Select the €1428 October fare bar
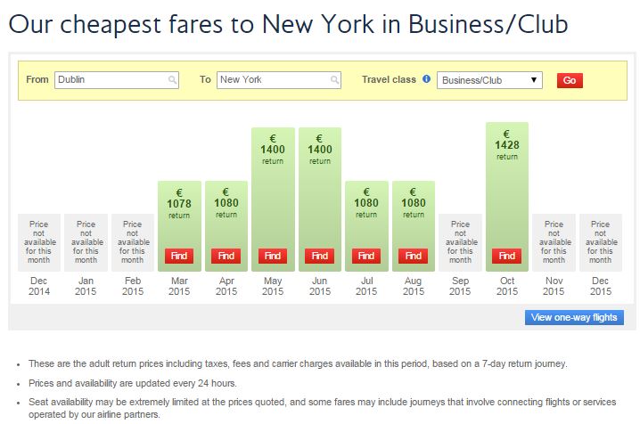The image size is (640, 424). tap(506, 178)
